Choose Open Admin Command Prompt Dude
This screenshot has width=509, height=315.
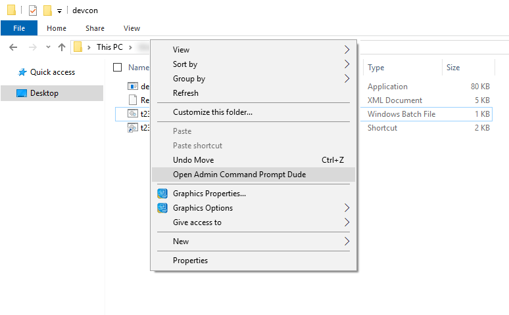[239, 175]
